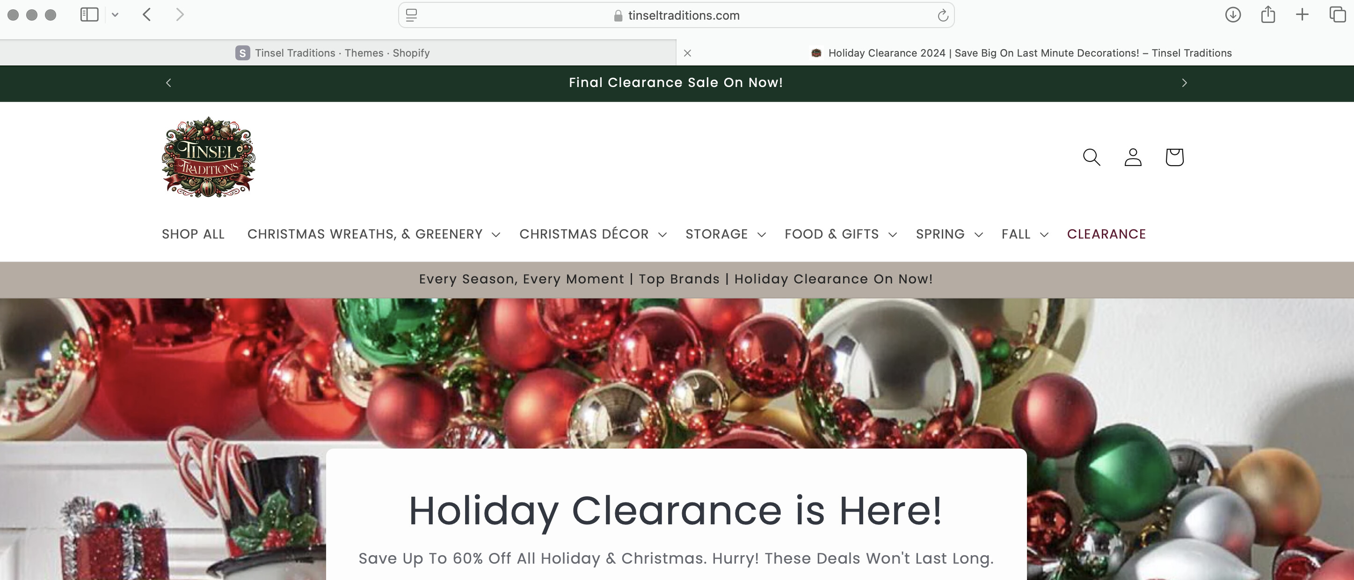Expand Food & Gifts dropdown
1354x580 pixels.
tap(840, 234)
